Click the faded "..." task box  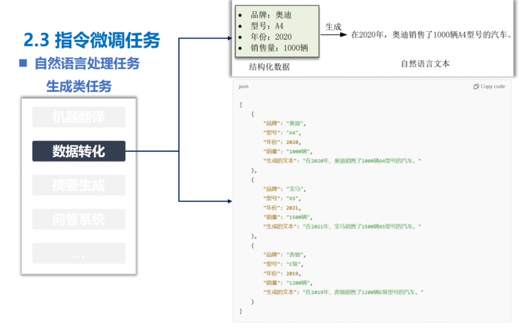coord(79,253)
